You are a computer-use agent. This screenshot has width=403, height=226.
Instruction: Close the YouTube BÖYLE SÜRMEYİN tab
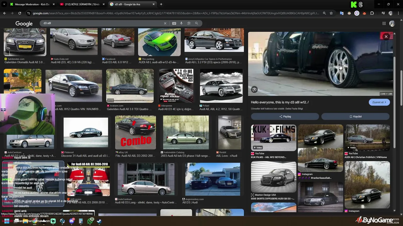104,4
